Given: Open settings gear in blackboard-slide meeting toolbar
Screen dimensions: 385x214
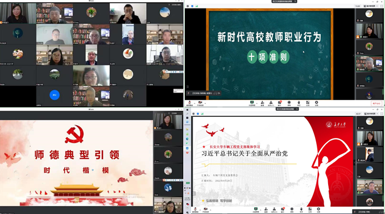Looking at the screenshot, I should pos(317,103).
